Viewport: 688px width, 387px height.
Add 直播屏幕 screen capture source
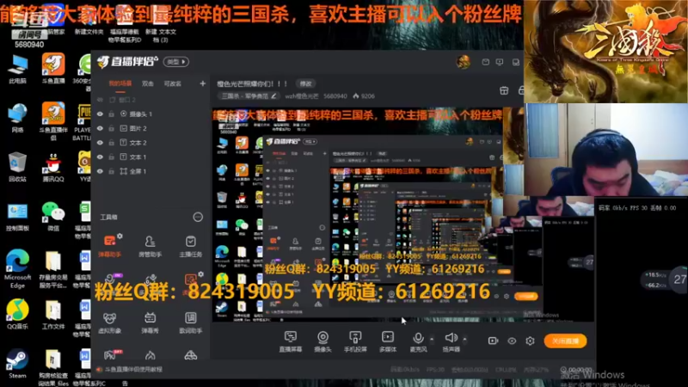291,341
